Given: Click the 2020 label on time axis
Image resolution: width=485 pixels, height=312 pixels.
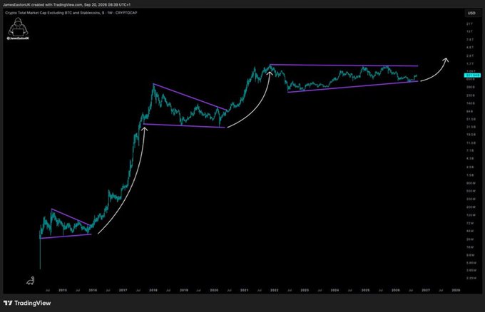Looking at the screenshot, I should [214, 291].
